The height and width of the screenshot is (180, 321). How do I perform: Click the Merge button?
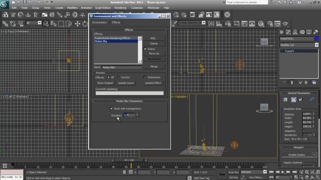click(x=154, y=66)
